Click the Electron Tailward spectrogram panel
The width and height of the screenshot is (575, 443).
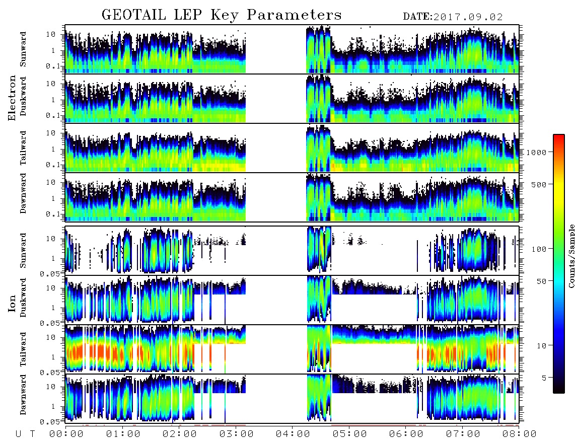[292, 148]
